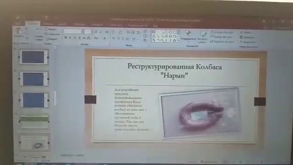Image resolution: width=293 pixels, height=165 pixels.
Task: Switch to the Review (Рецензирование) tab
Action: click(x=137, y=25)
